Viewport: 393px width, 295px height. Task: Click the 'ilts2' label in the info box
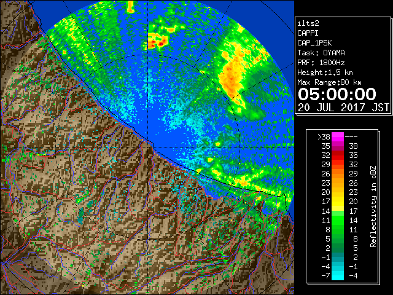point(308,23)
